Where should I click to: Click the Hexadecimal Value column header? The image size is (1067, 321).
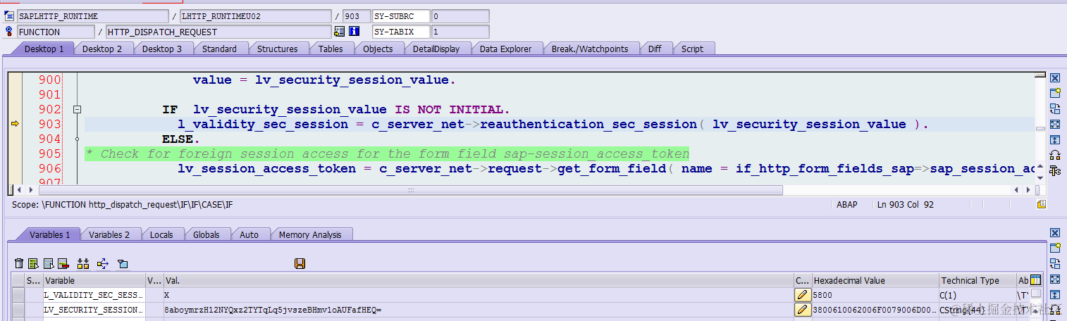tap(875, 280)
